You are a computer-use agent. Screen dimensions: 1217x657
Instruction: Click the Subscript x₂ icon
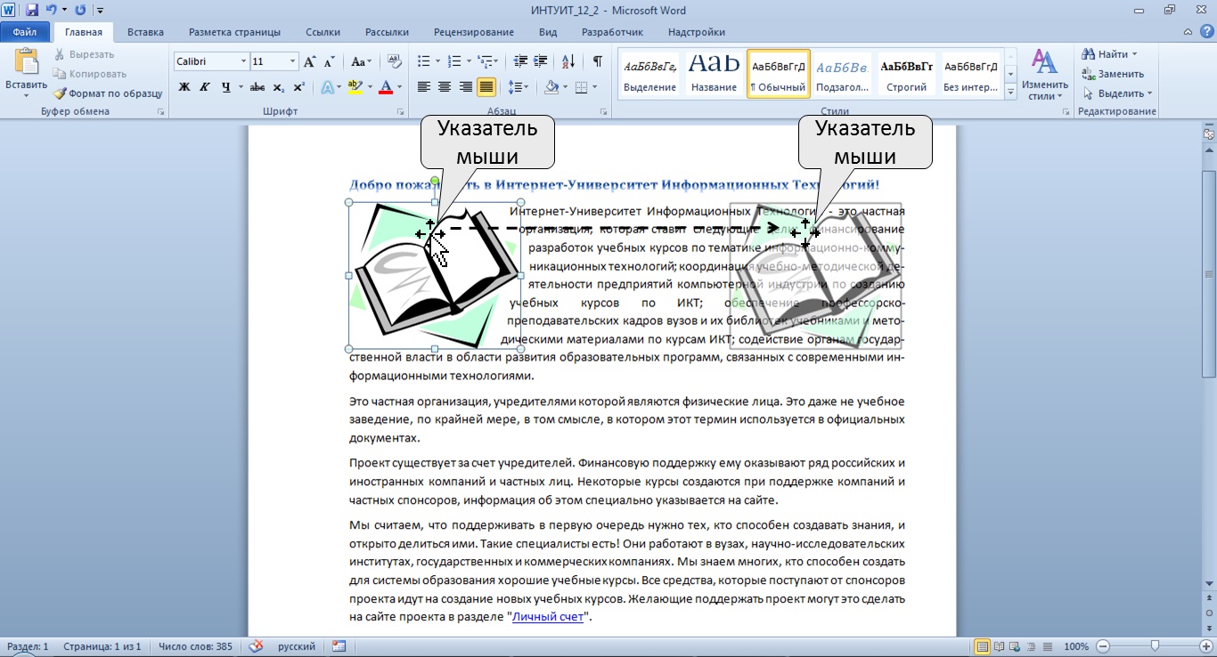[x=279, y=87]
